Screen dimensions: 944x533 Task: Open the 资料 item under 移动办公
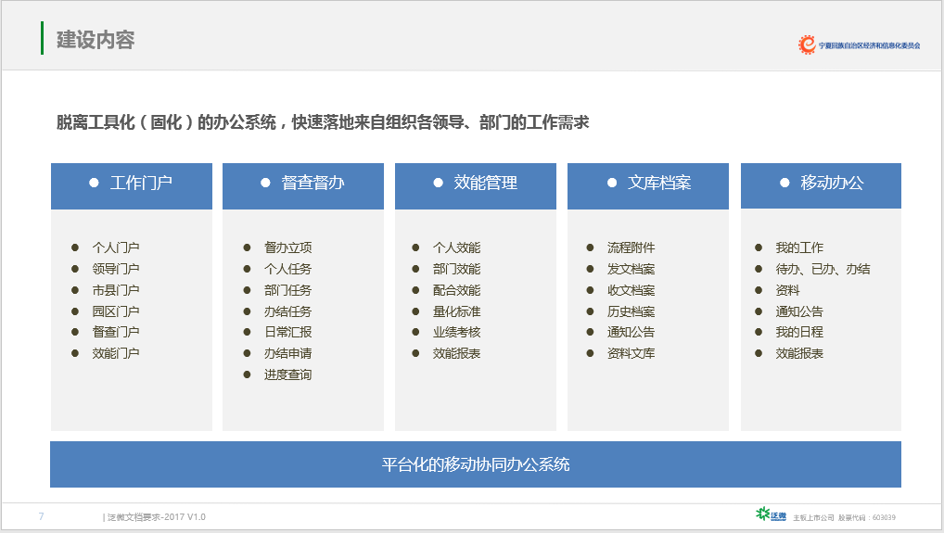787,290
